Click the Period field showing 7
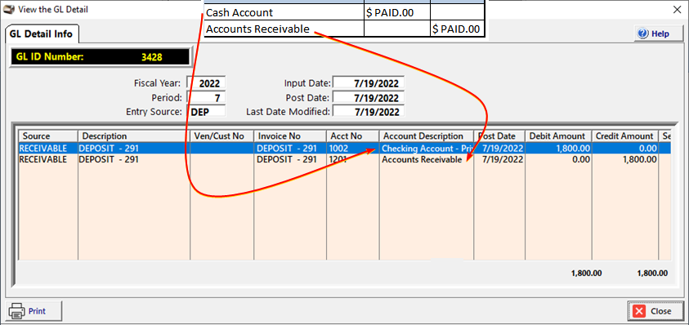The width and height of the screenshot is (689, 325). (x=207, y=97)
